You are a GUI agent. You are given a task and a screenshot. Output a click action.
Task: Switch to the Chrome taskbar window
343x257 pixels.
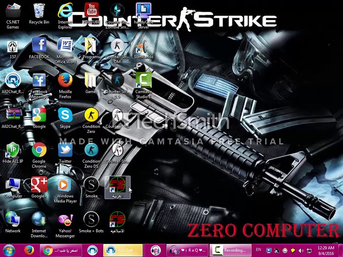click(x=61, y=250)
